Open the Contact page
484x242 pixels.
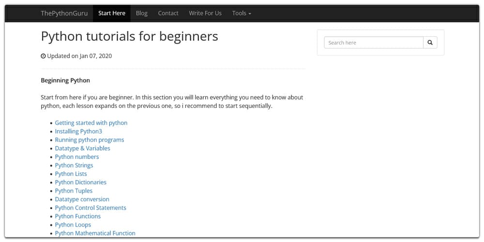click(x=168, y=13)
